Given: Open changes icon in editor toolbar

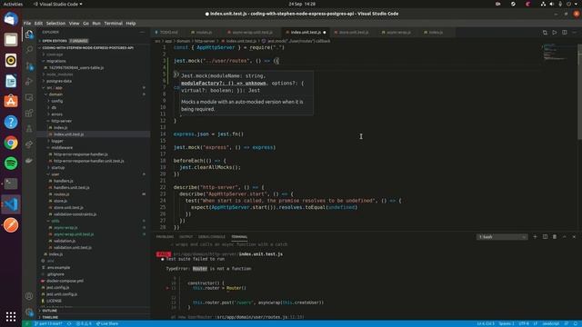Looking at the screenshot, I should pyautogui.click(x=545, y=33).
